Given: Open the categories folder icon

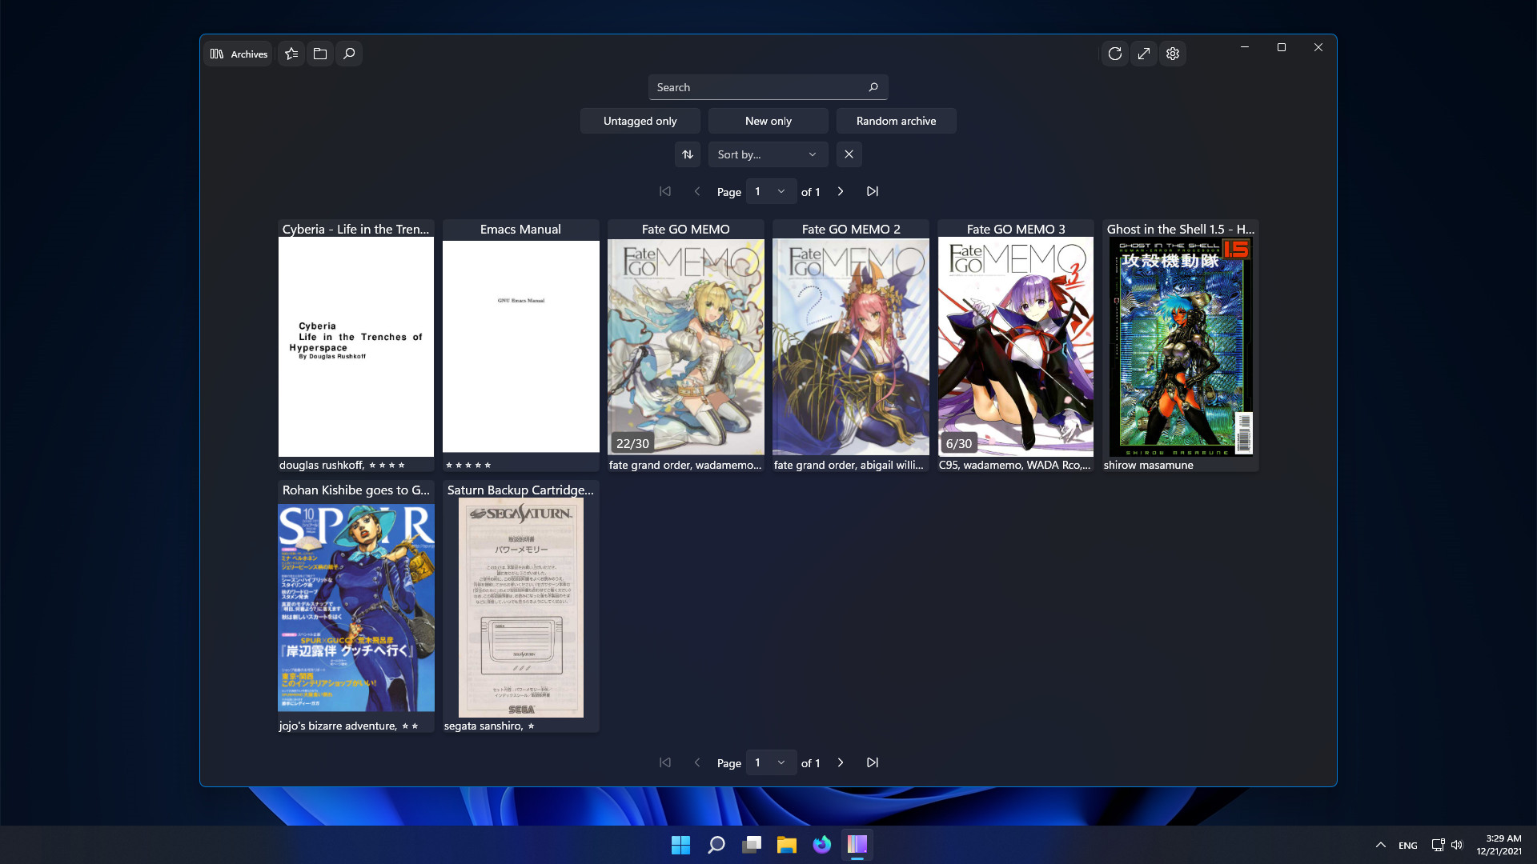Looking at the screenshot, I should [320, 54].
